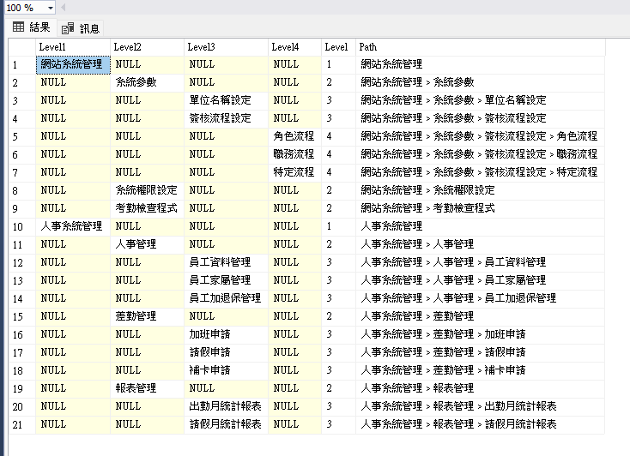630x456 pixels.
Task: Select the 出勤月統計報表 cell in Level3
Action: point(227,406)
